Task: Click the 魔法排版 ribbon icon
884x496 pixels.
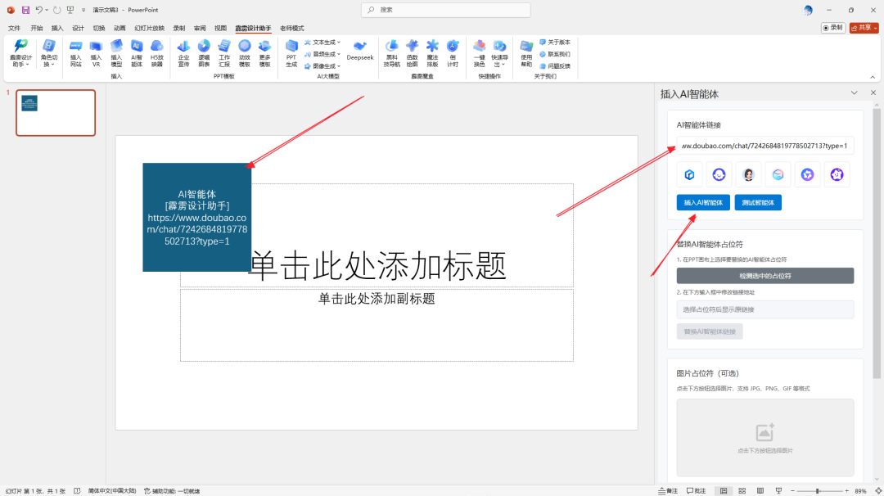Action: 432,53
